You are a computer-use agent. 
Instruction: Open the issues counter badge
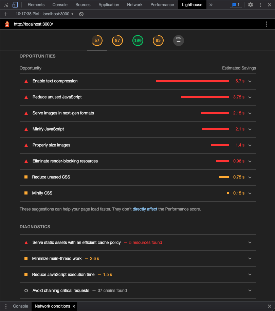click(236, 5)
